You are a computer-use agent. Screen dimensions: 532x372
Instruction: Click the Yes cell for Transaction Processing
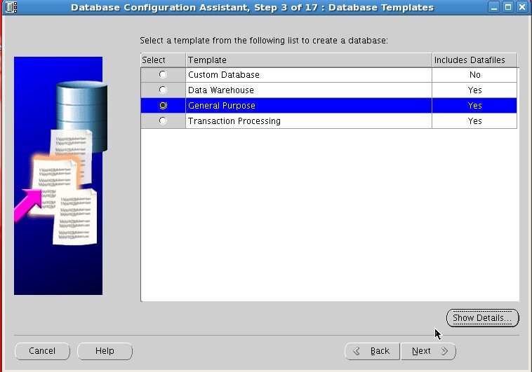[x=474, y=121]
